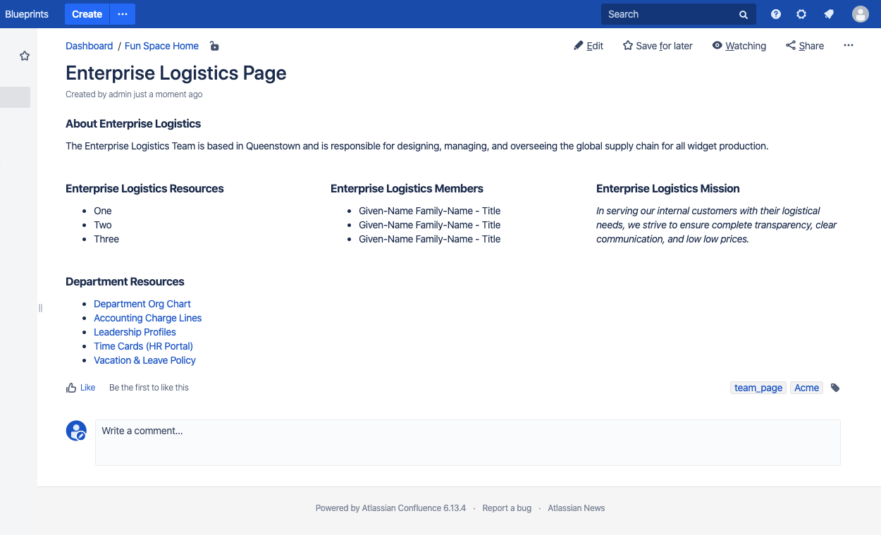Screen dimensions: 881x535
Task: Click the help question mark icon
Action: (776, 14)
